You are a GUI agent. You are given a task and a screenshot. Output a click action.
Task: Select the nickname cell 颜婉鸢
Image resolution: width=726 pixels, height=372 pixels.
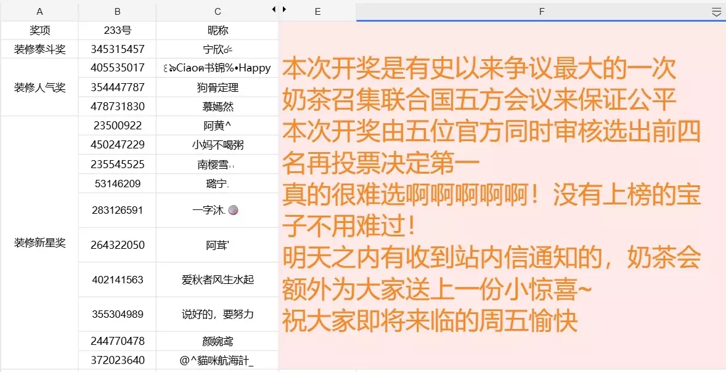[218, 341]
